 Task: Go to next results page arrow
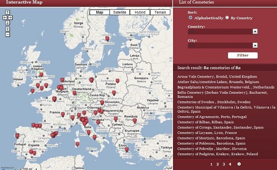pos(239,164)
